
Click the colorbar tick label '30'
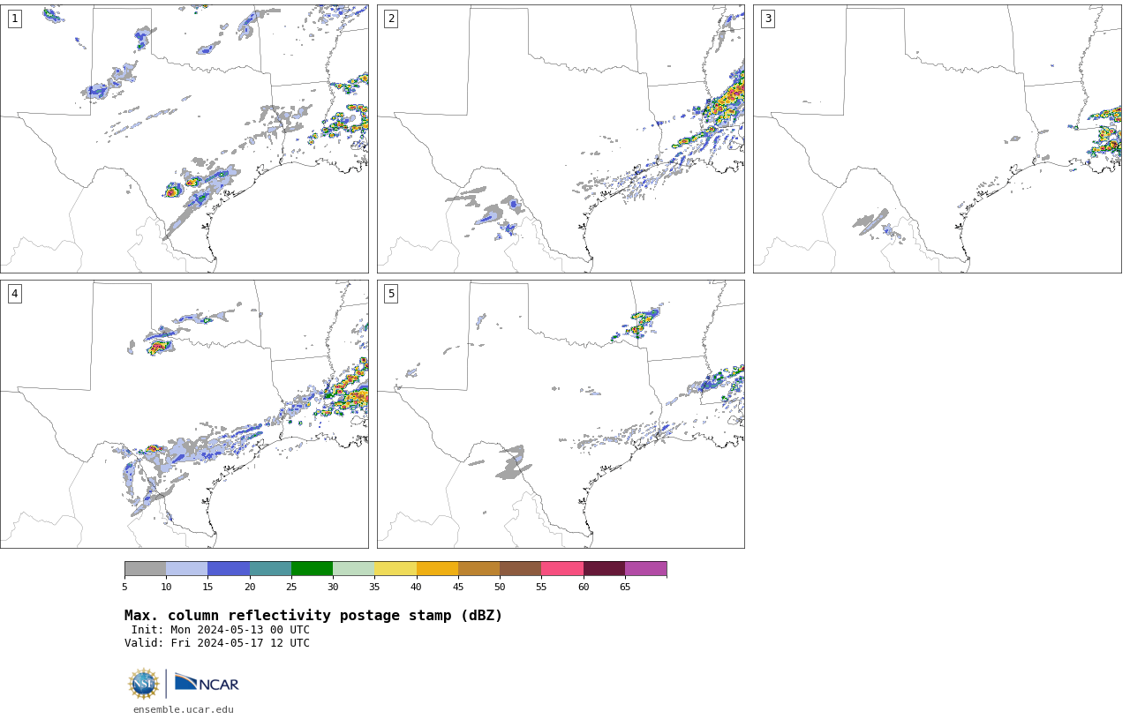333,587
